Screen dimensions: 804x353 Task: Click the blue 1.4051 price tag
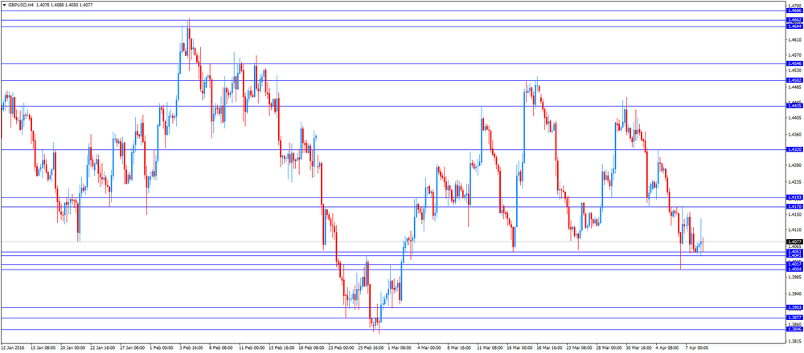pyautogui.click(x=794, y=252)
